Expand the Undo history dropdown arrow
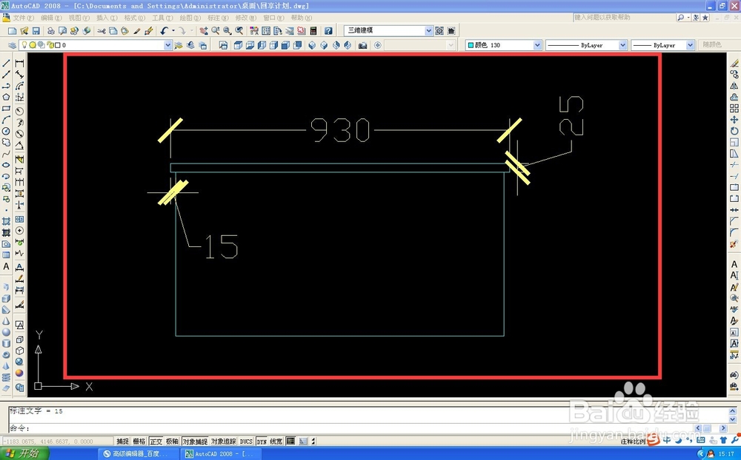 [173, 31]
